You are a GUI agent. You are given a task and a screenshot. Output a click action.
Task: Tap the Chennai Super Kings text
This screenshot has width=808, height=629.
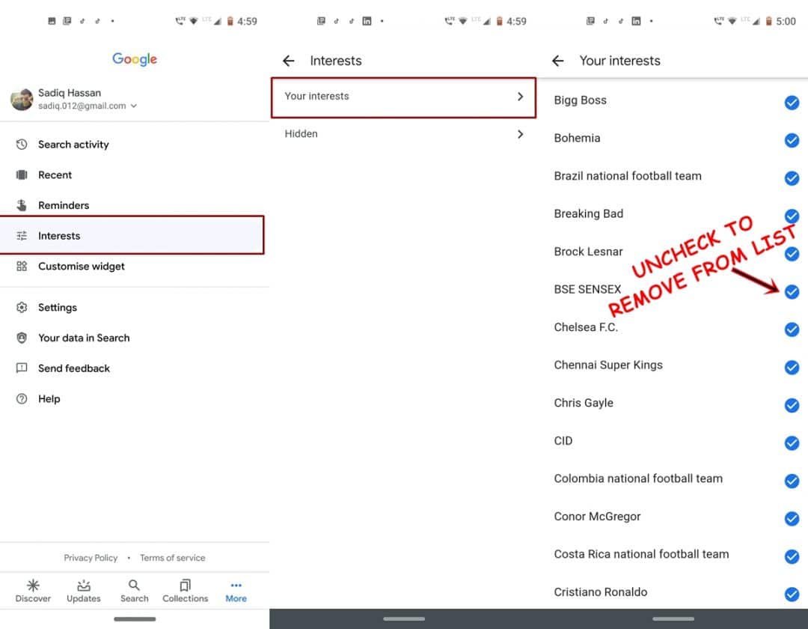point(608,365)
